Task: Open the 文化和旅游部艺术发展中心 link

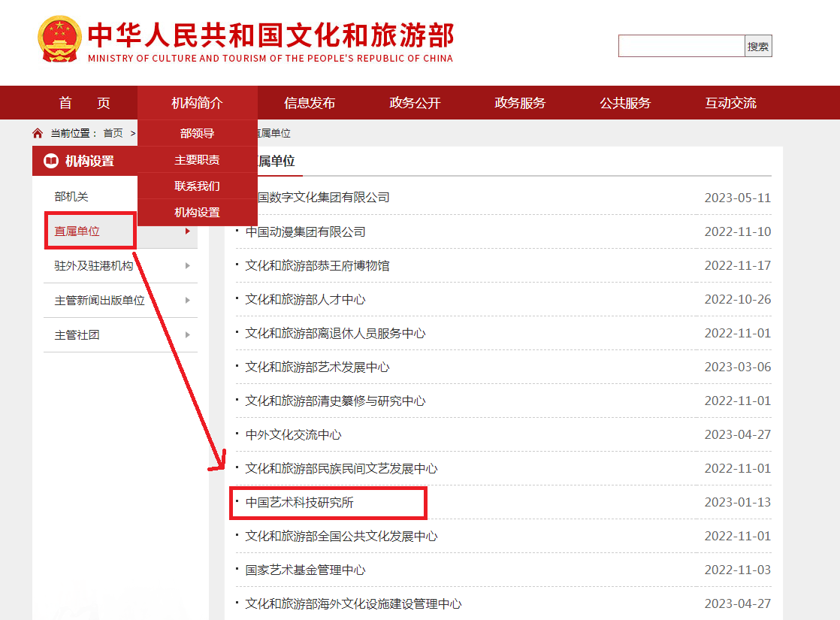Action: pos(317,367)
